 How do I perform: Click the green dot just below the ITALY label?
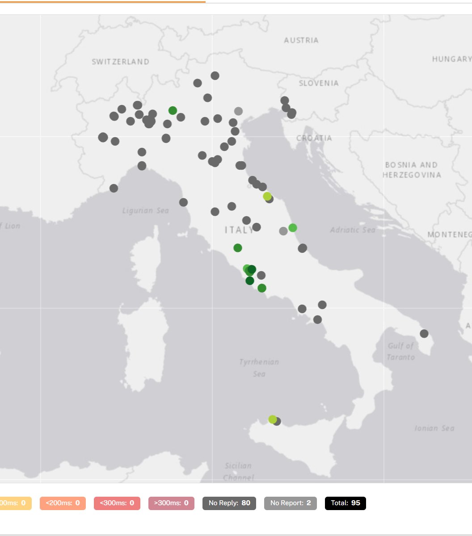point(237,247)
